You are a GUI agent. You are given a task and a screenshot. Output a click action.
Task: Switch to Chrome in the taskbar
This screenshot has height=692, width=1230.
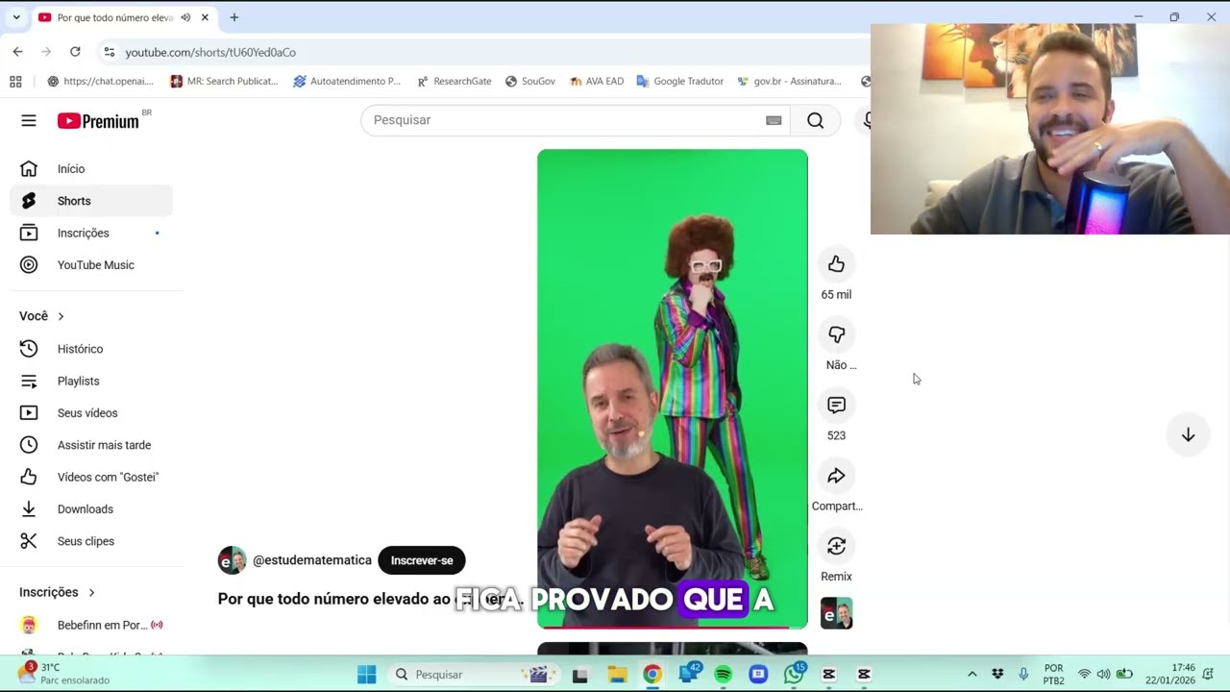pos(652,675)
